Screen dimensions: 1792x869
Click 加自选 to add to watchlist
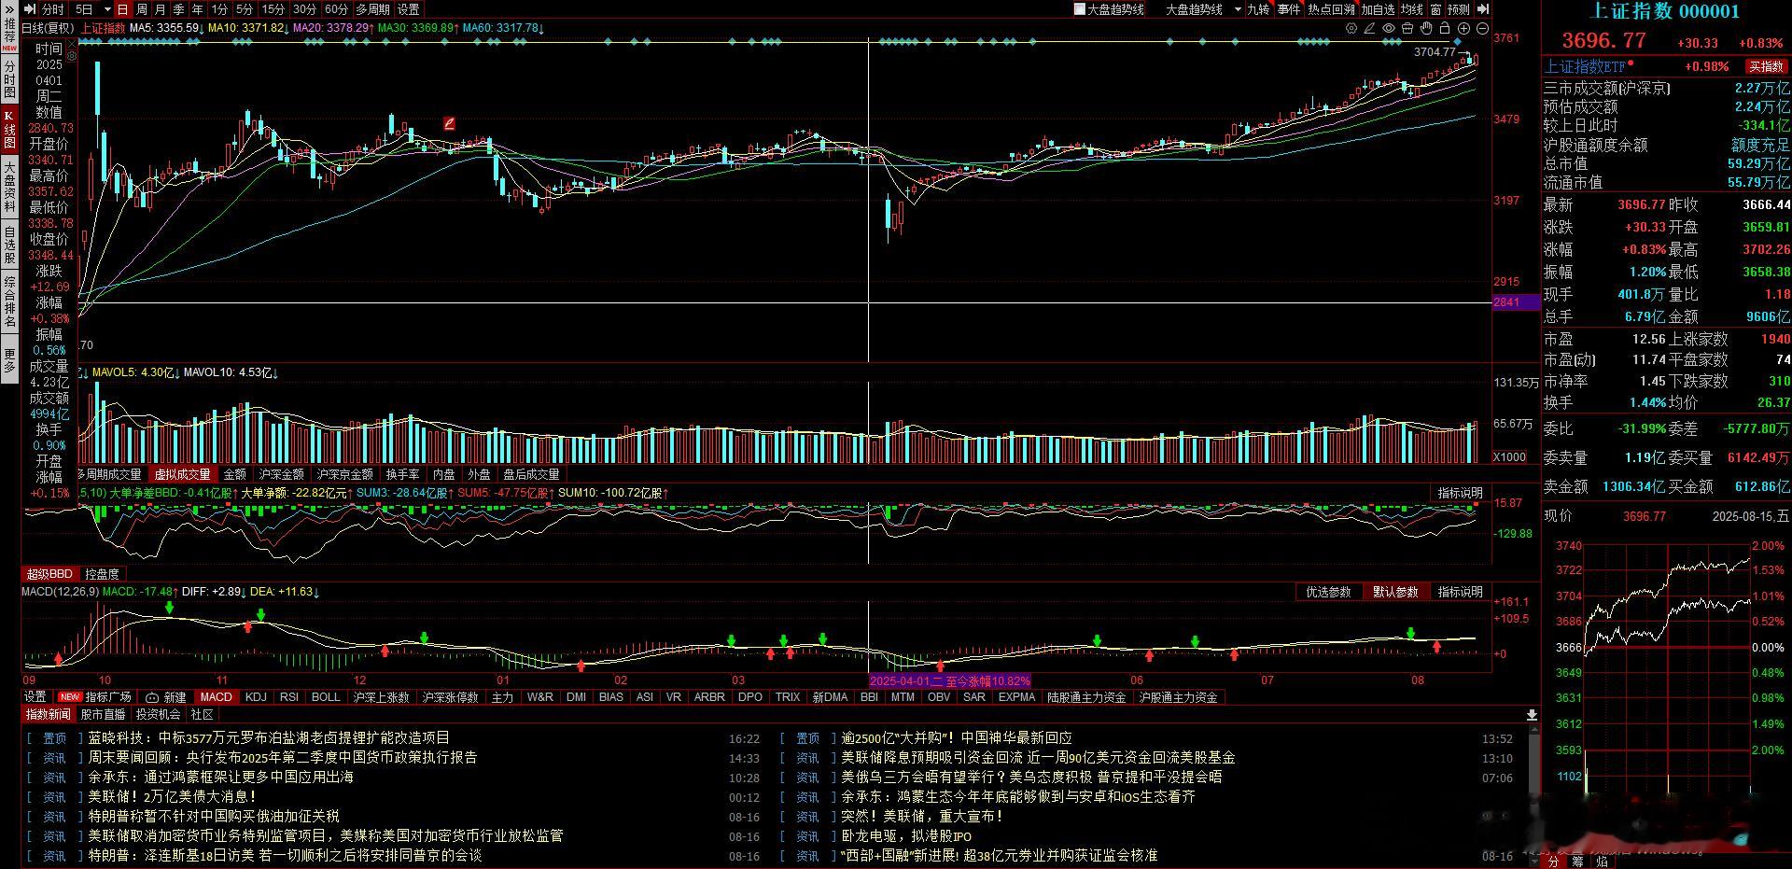pos(1378,9)
